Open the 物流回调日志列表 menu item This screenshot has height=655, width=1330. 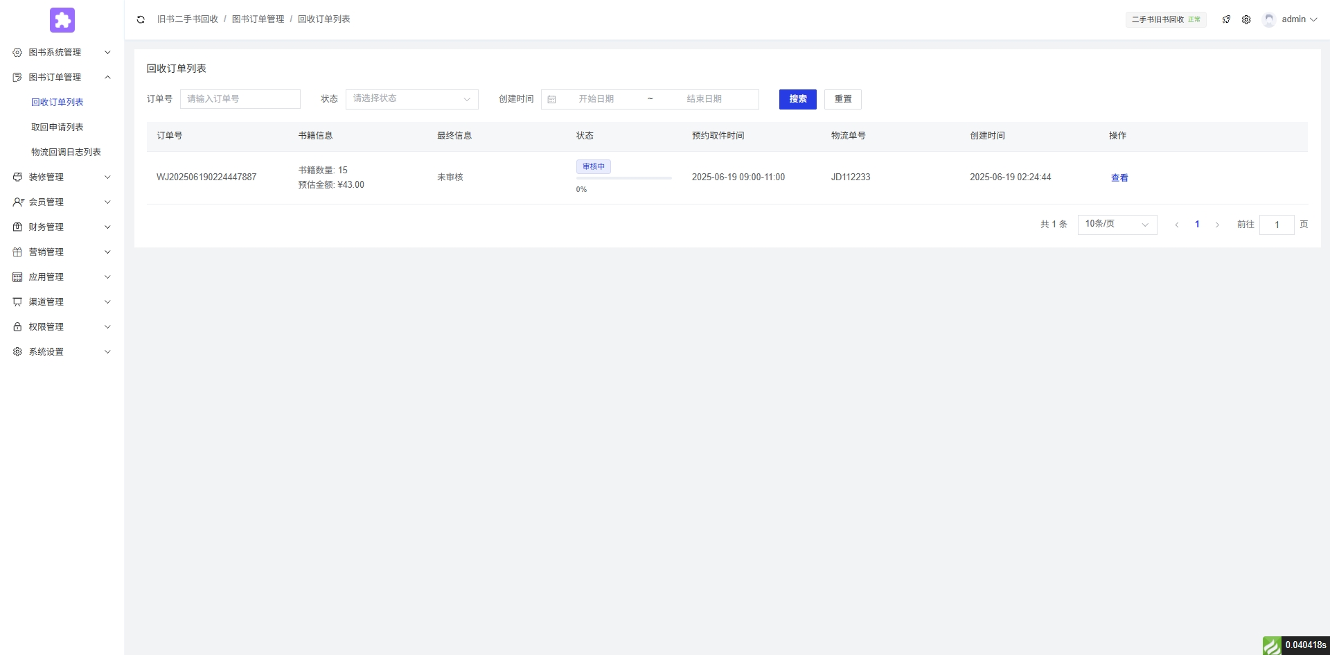click(66, 152)
